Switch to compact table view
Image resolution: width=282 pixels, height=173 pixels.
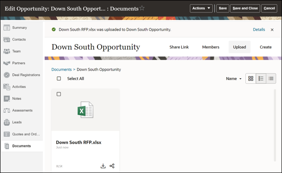271,79
